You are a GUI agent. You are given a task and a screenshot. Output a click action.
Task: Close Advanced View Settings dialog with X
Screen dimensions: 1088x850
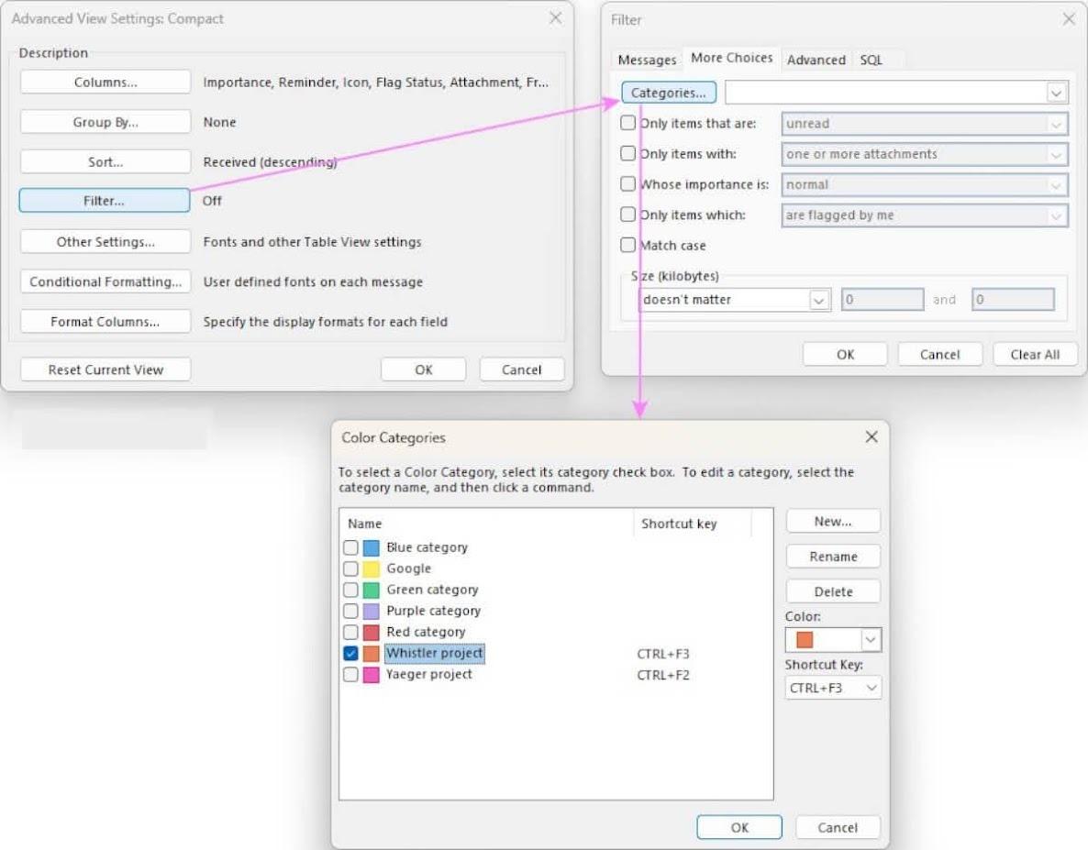(x=555, y=18)
